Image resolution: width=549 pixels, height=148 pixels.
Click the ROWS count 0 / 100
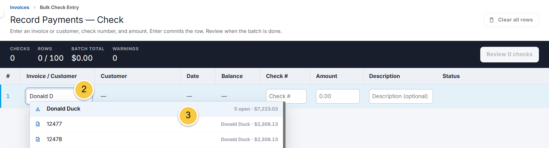pyautogui.click(x=51, y=58)
